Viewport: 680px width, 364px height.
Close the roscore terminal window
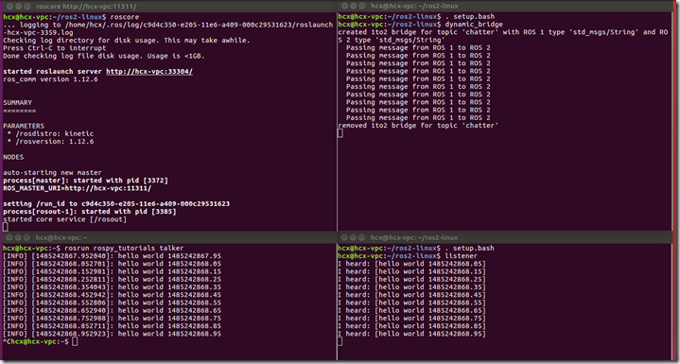[10, 6]
